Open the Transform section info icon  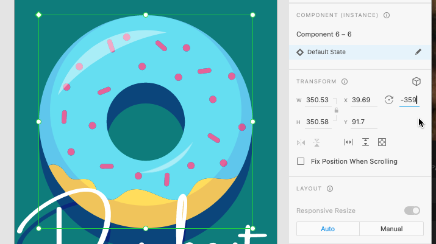345,82
